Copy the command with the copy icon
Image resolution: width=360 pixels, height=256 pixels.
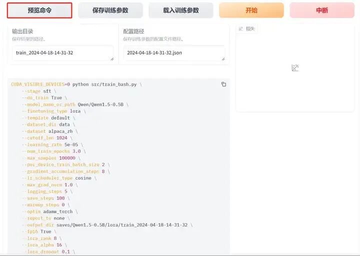pos(223,84)
